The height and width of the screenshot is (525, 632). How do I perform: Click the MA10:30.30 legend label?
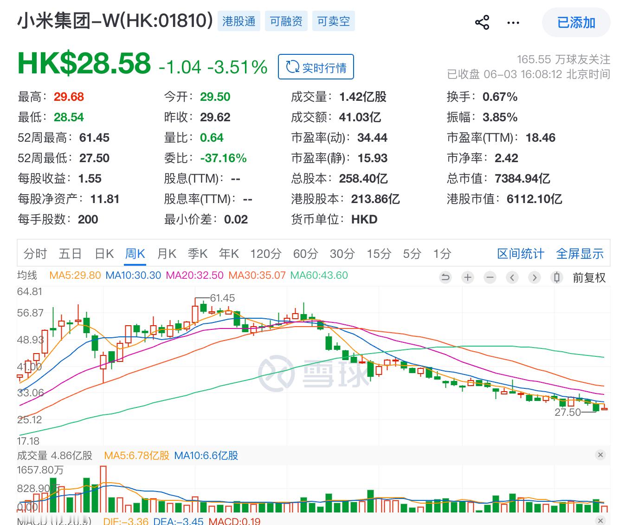(133, 275)
